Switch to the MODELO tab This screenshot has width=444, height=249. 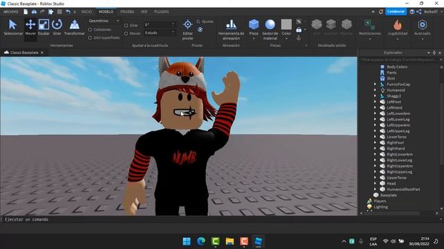tap(106, 12)
